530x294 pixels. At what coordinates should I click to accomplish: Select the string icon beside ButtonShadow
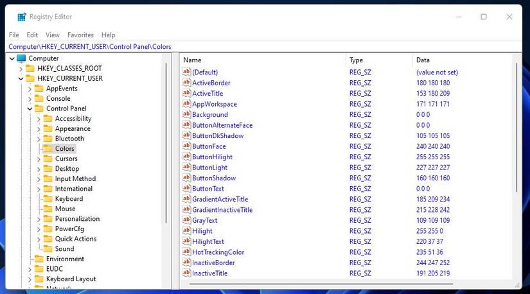tap(186, 177)
